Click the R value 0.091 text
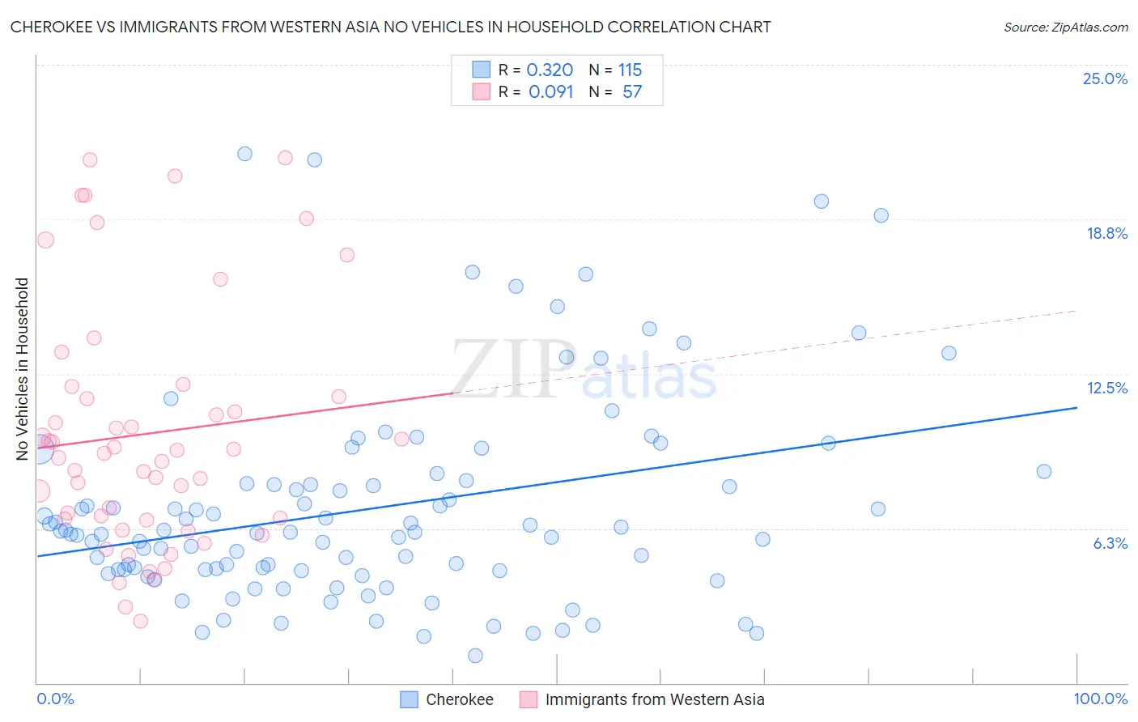This screenshot has width=1138, height=722. pos(550,91)
